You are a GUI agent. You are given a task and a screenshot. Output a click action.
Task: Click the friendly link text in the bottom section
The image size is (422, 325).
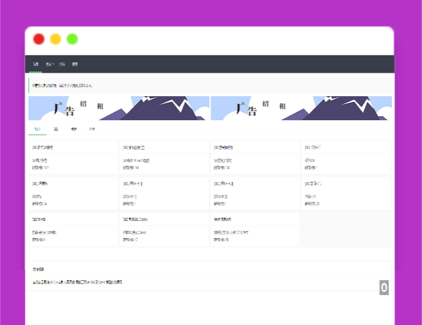pos(77,282)
